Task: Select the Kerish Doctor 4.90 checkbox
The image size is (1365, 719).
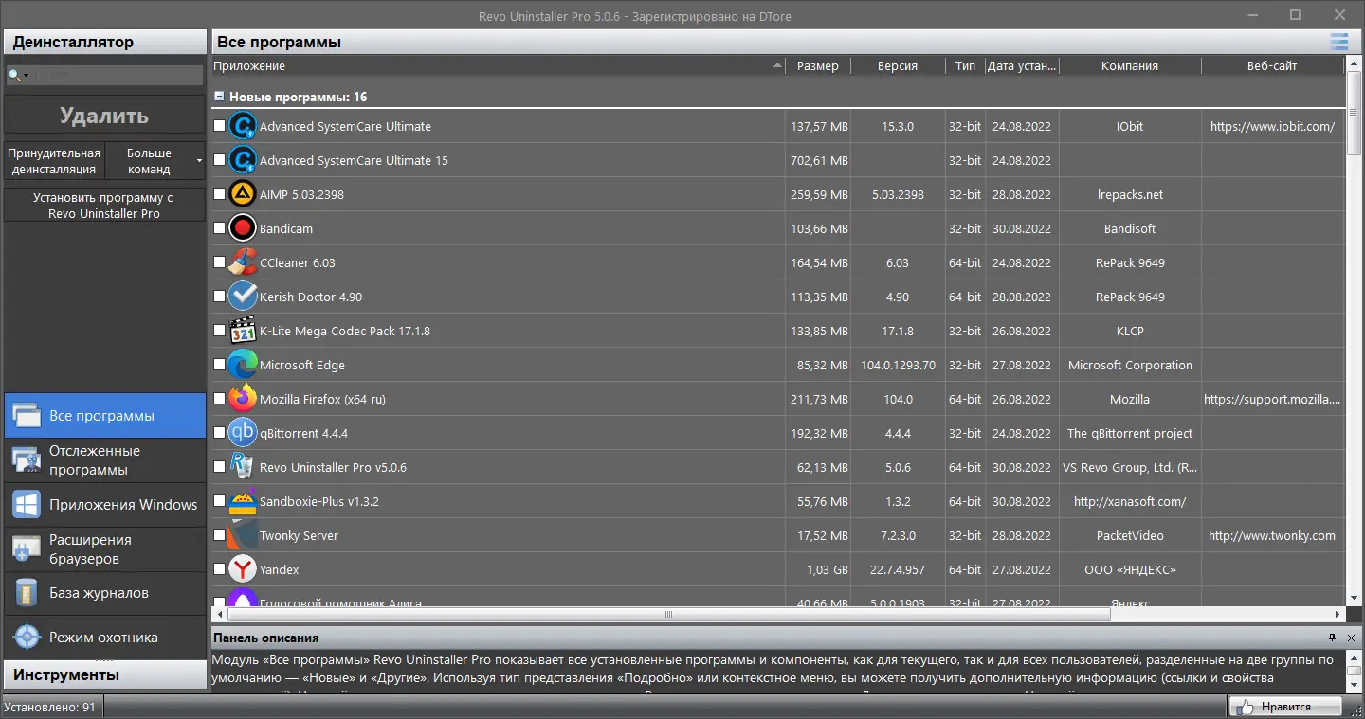Action: [x=220, y=296]
